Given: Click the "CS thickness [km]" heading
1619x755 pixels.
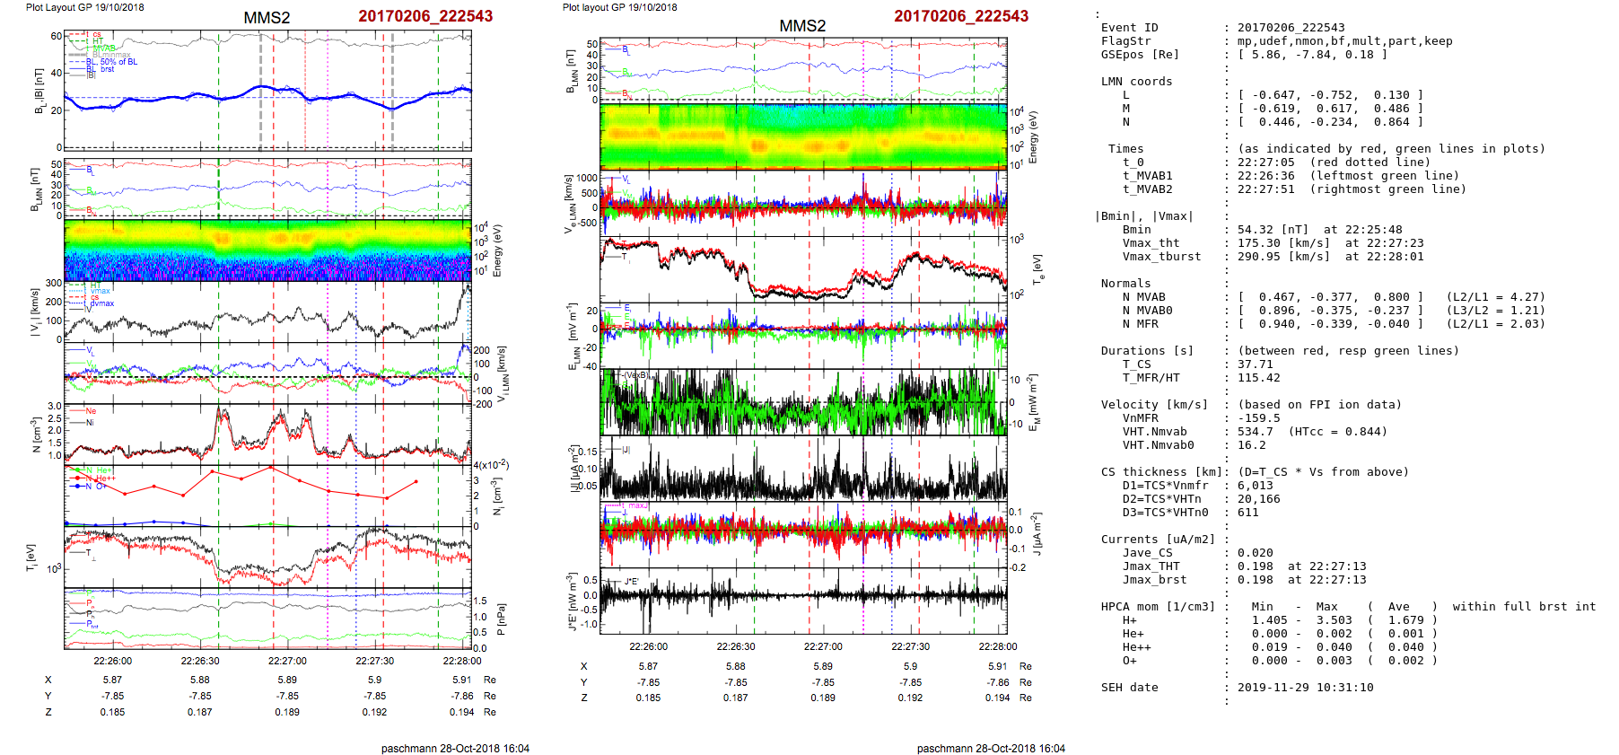Looking at the screenshot, I should [1161, 472].
